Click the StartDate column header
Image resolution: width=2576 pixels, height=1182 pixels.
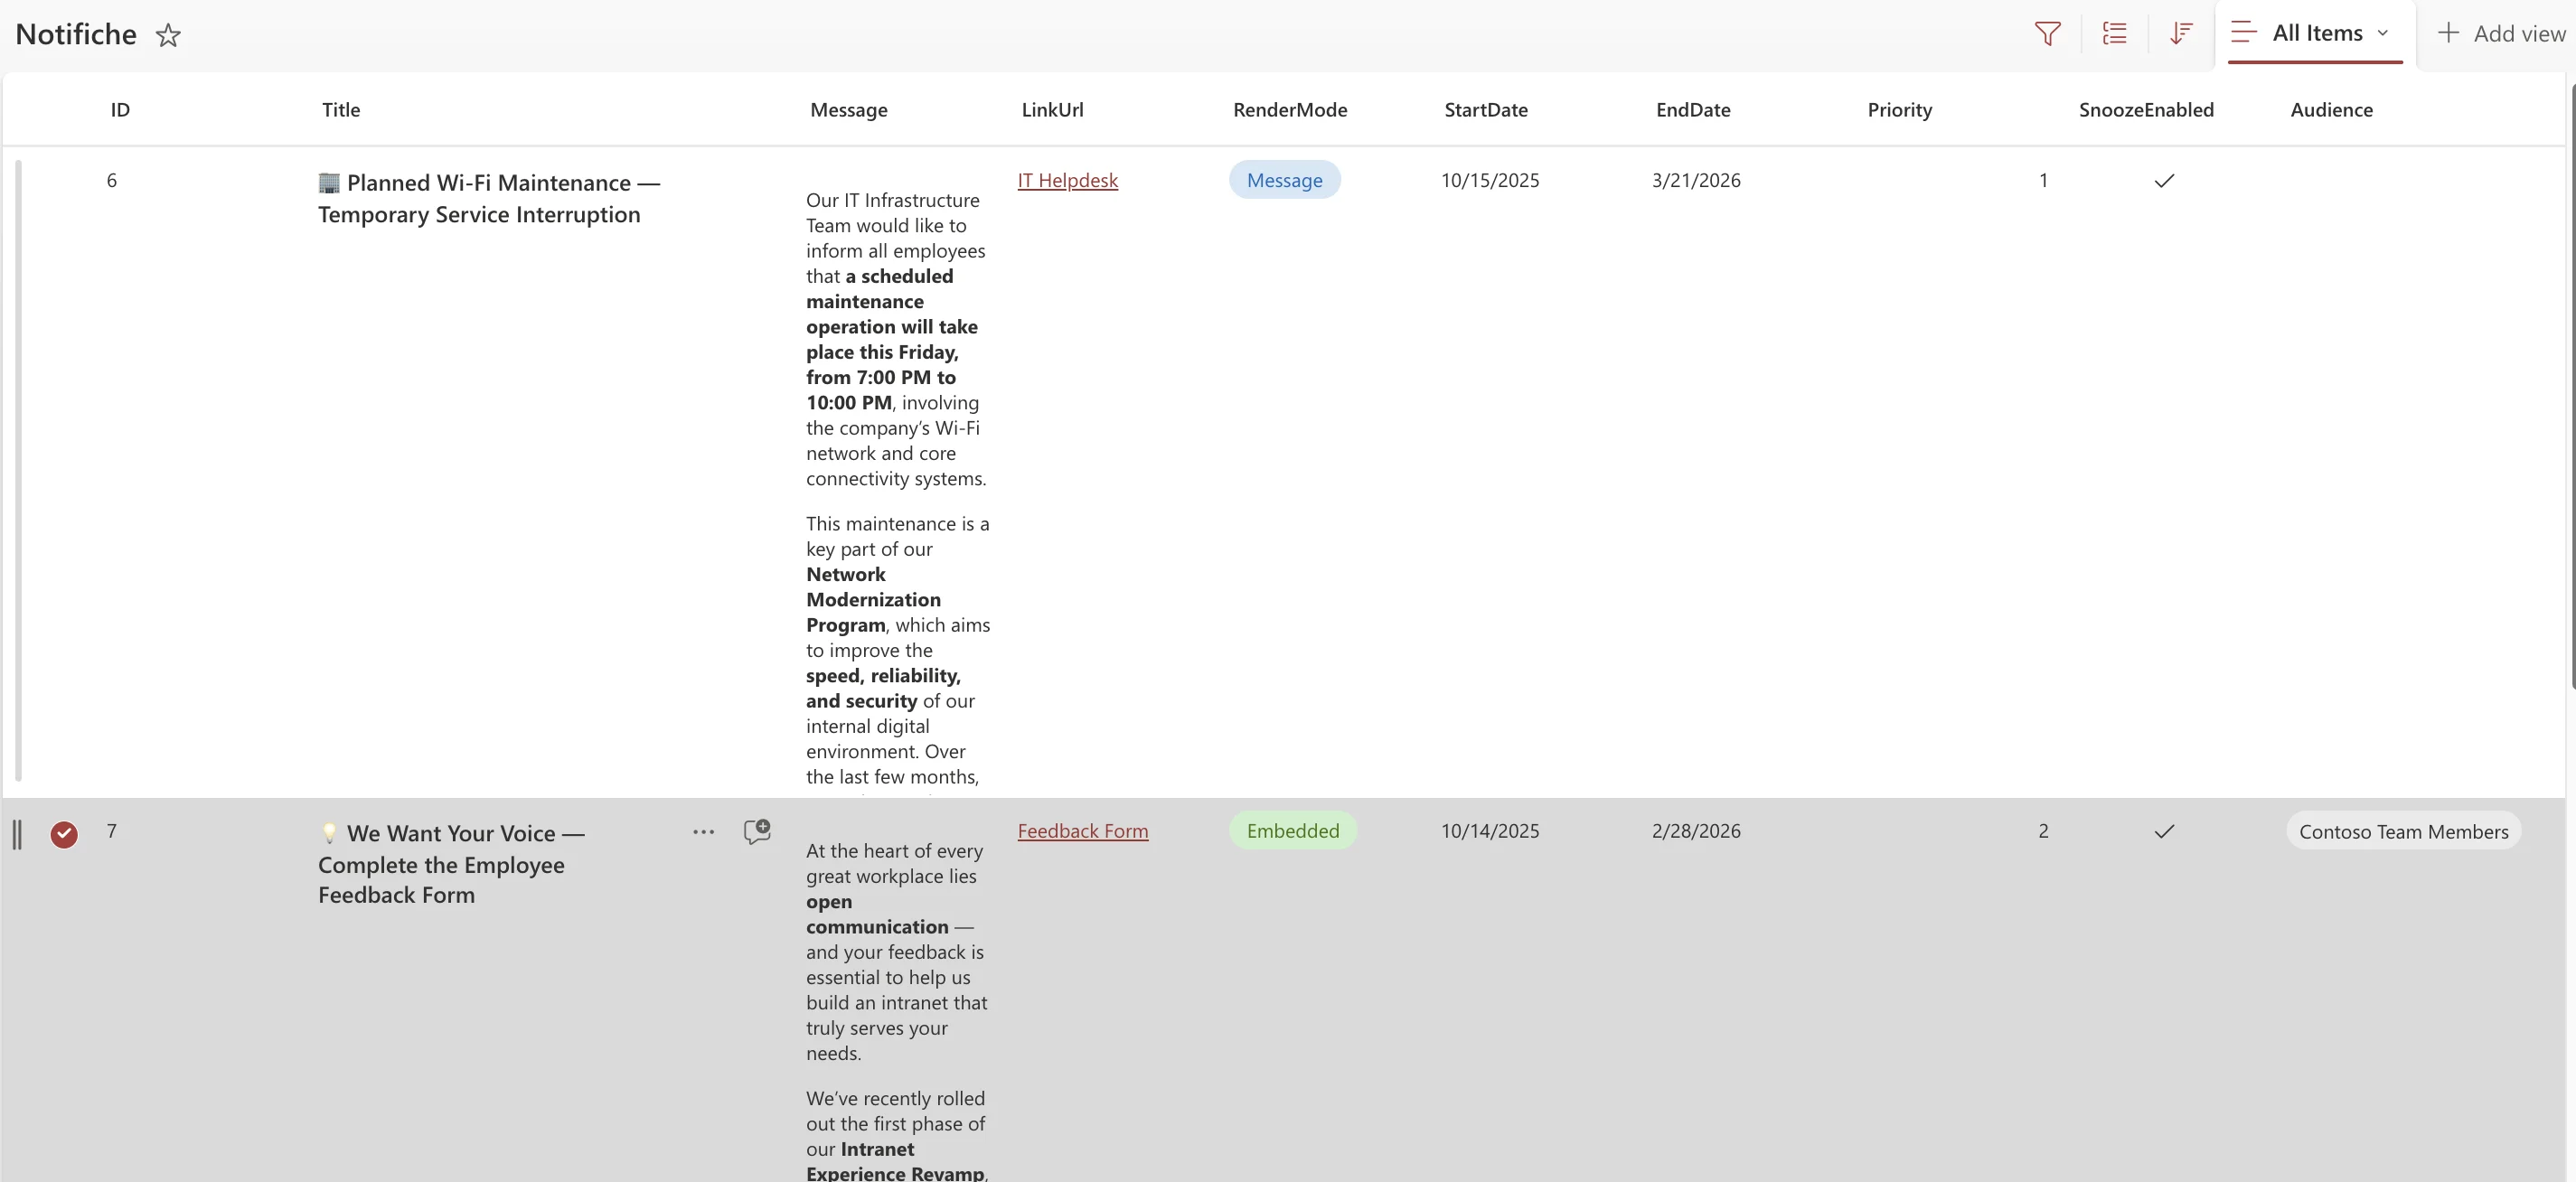[1485, 110]
